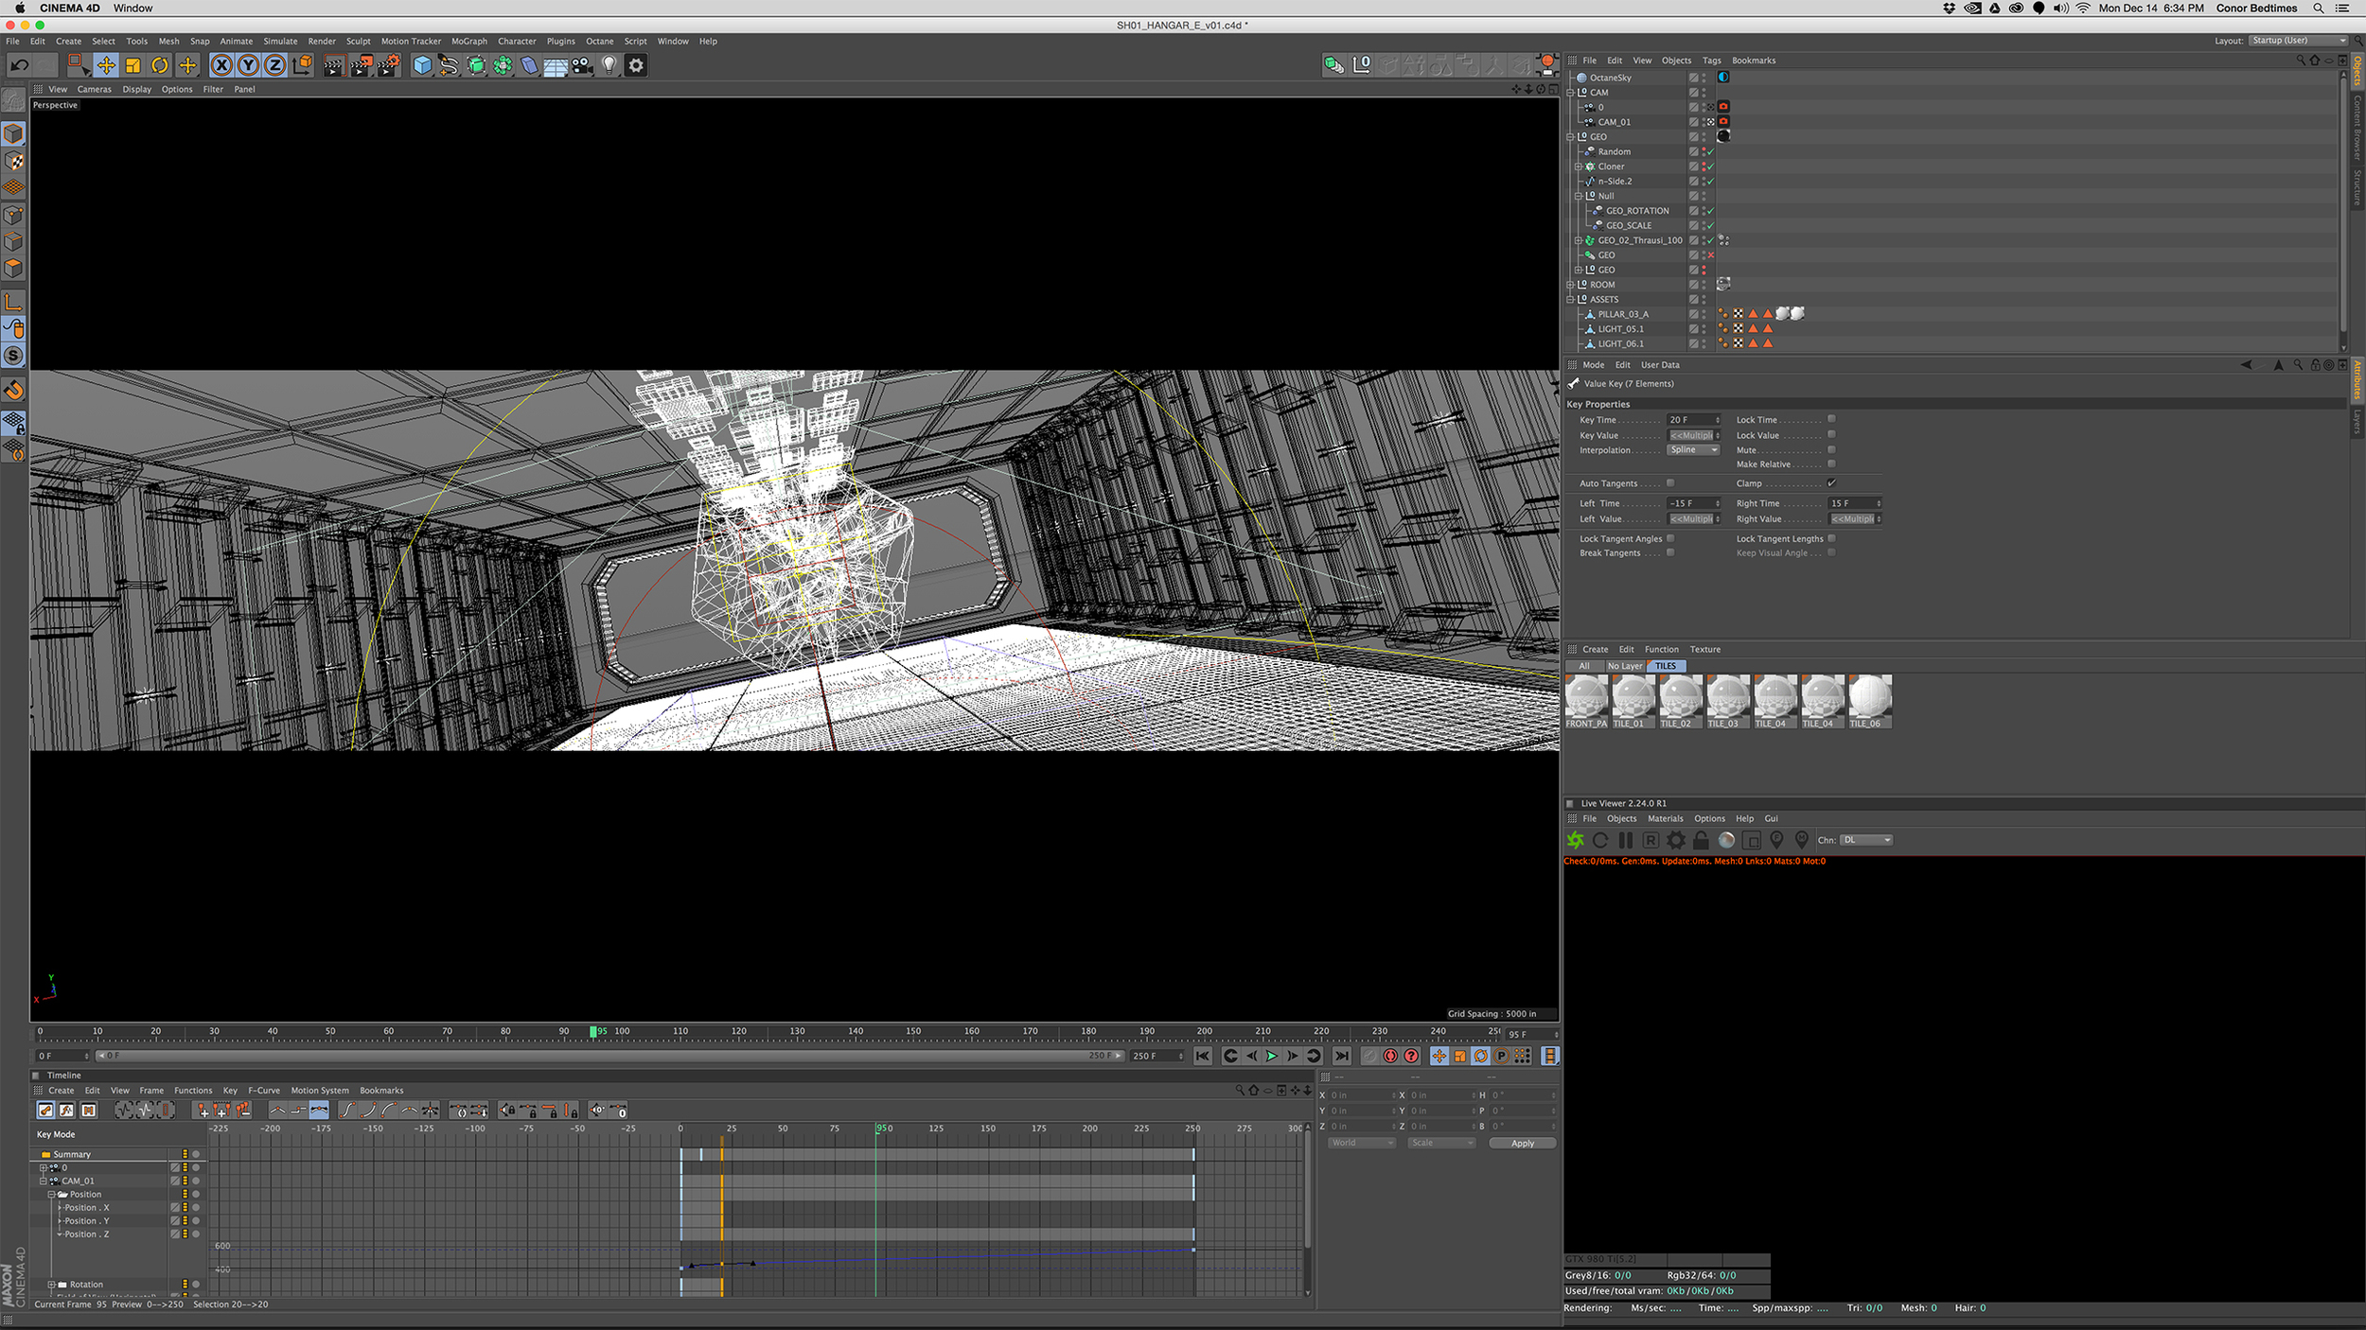Switch timeline to F-Curve Mode icon

67,1111
